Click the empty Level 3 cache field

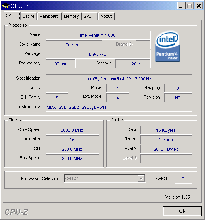(x=166, y=159)
